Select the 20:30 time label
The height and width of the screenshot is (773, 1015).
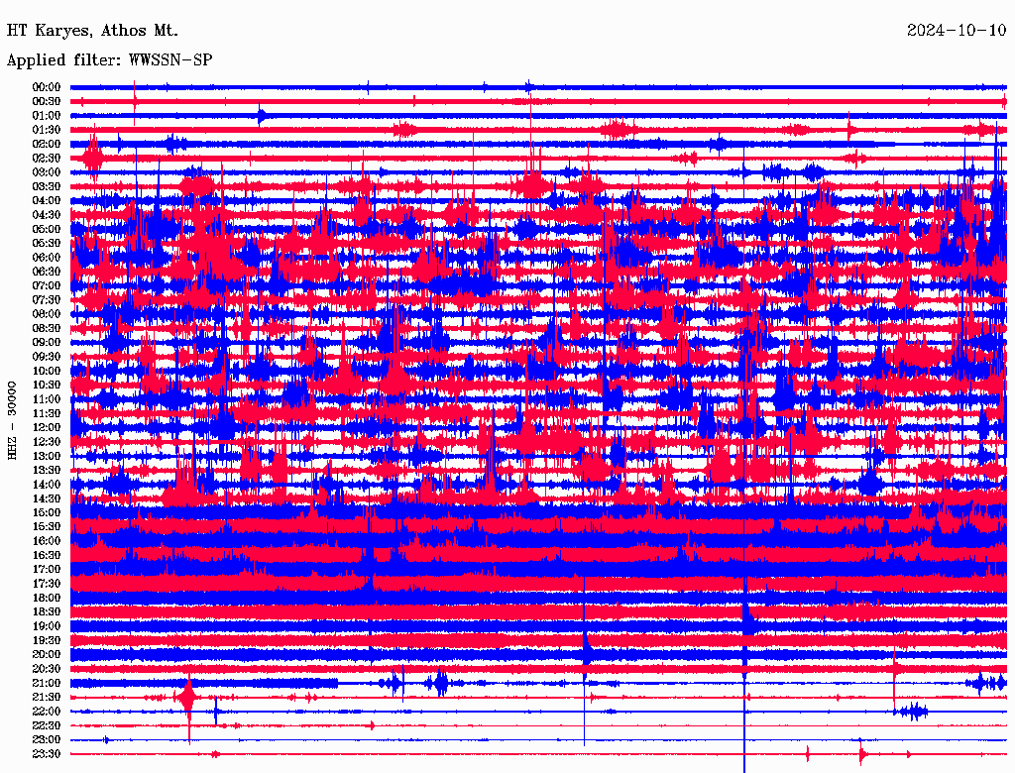coord(47,669)
